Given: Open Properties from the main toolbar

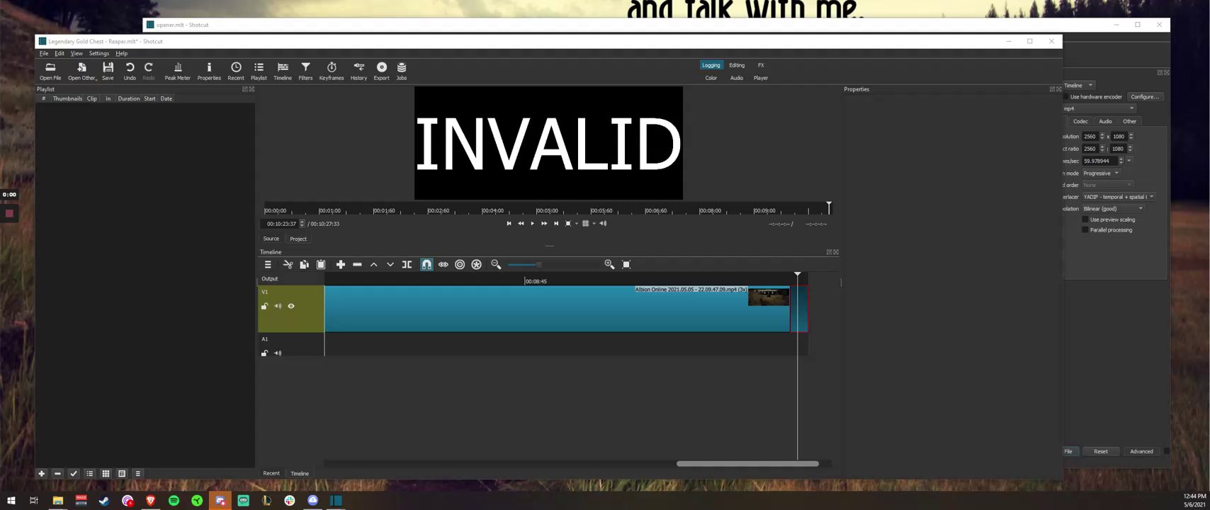Looking at the screenshot, I should pos(209,71).
